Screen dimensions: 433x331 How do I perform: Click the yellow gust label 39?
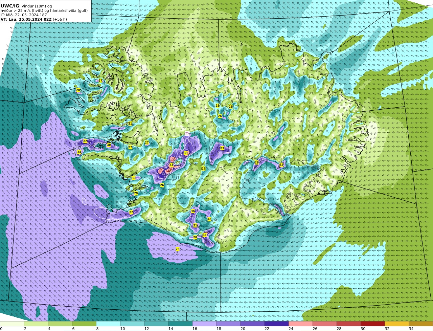[185, 153]
